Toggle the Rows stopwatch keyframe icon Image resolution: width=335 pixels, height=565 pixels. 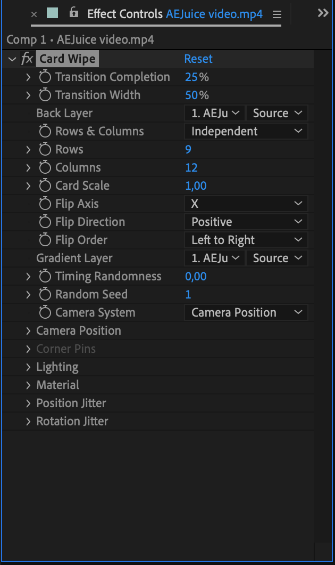[45, 150]
